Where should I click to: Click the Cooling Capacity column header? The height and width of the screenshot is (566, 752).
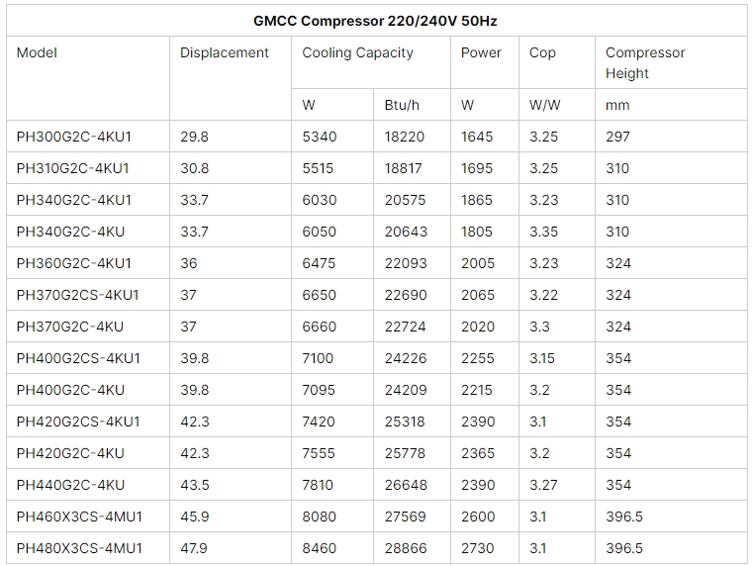[x=358, y=52]
